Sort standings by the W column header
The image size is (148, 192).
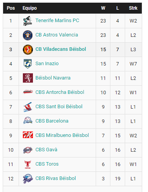(x=103, y=8)
